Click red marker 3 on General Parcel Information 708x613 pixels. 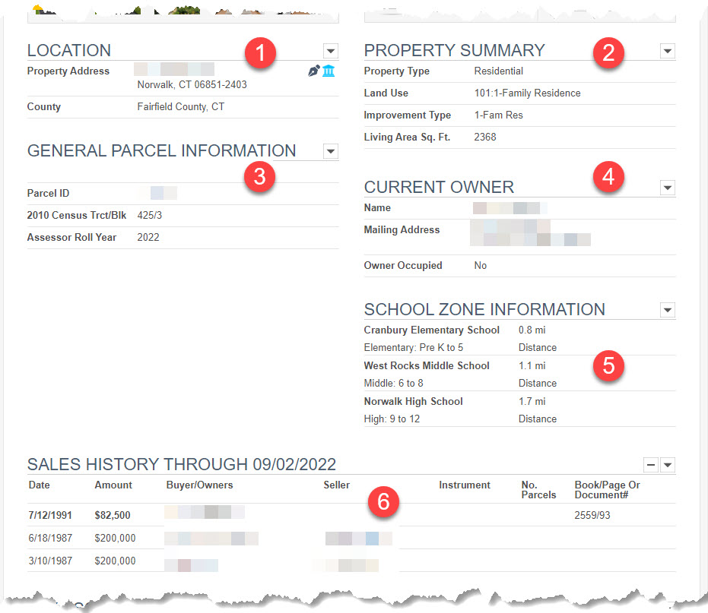[261, 176]
